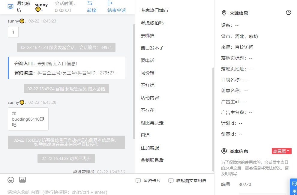Click the exit icon above 结束会话
Image resolution: width=297 pixels, height=195 pixels.
110,3
